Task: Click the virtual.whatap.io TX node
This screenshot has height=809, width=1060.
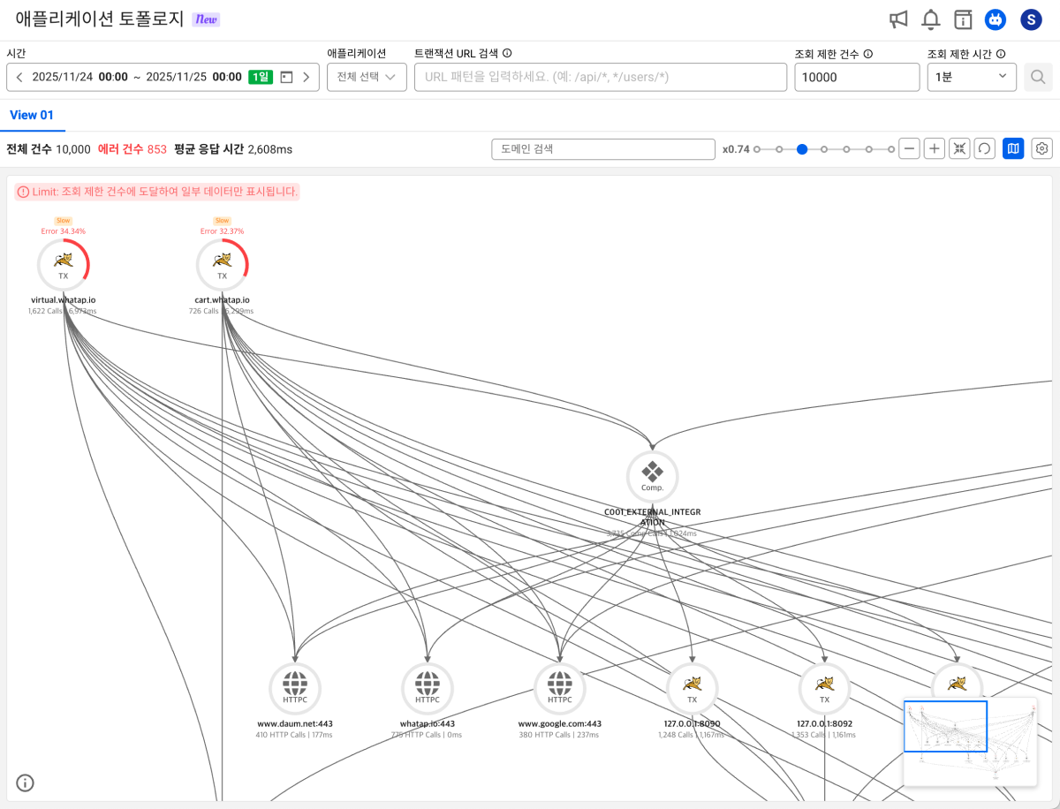Action: (x=63, y=263)
